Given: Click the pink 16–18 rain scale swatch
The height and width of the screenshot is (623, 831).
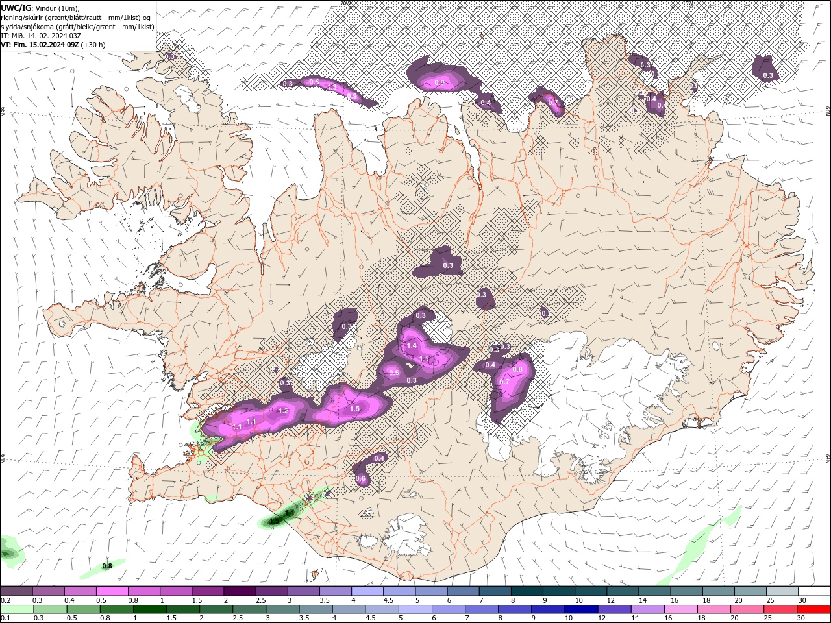Looking at the screenshot, I should (x=682, y=609).
